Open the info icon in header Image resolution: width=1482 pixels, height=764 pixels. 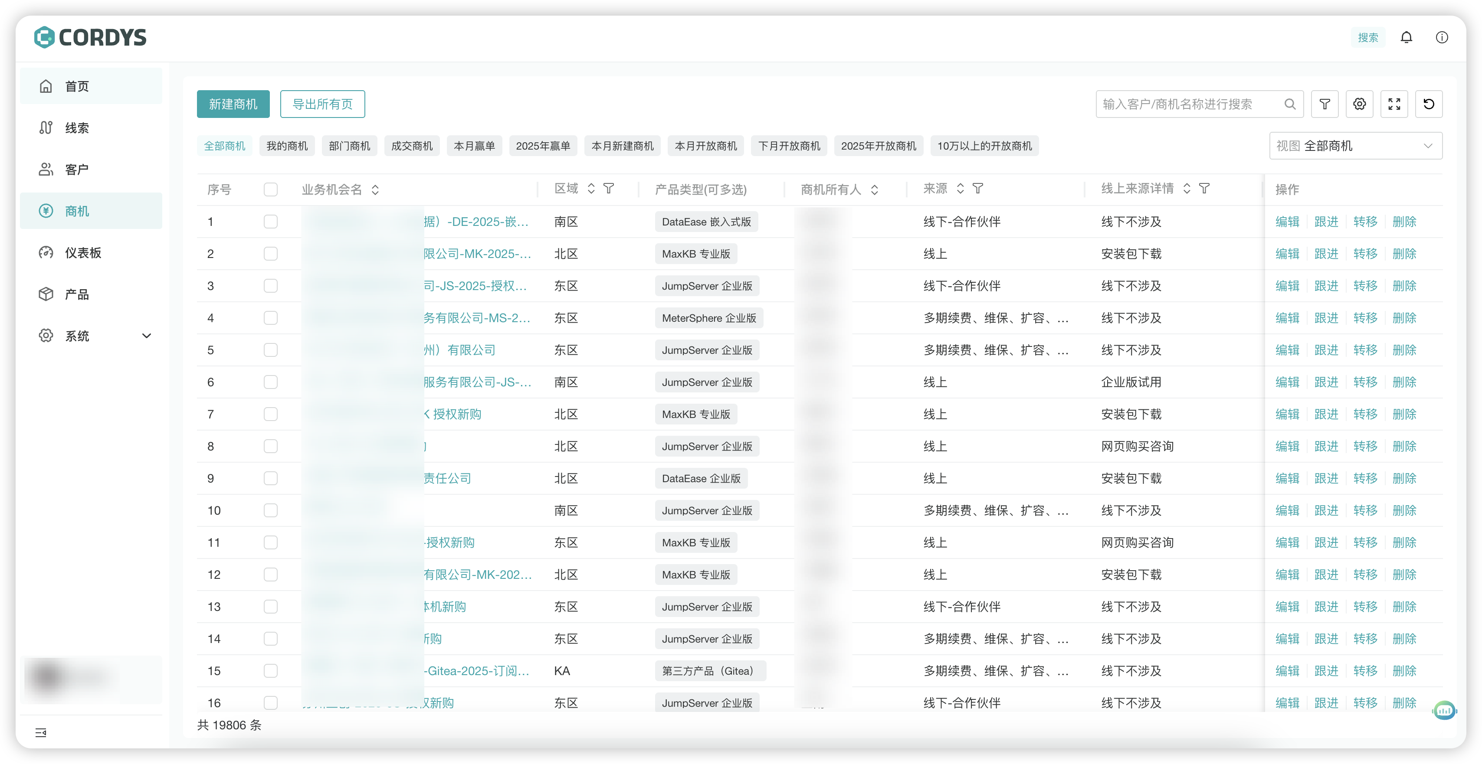point(1441,37)
